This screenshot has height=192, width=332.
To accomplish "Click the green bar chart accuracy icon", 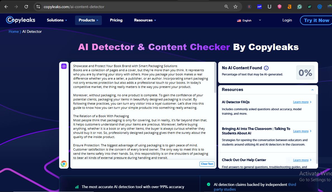I will (x=77, y=187).
